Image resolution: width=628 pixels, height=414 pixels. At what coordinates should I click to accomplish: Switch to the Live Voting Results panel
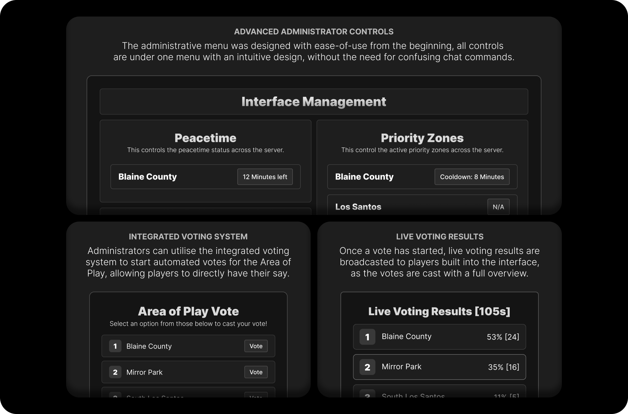pyautogui.click(x=440, y=311)
